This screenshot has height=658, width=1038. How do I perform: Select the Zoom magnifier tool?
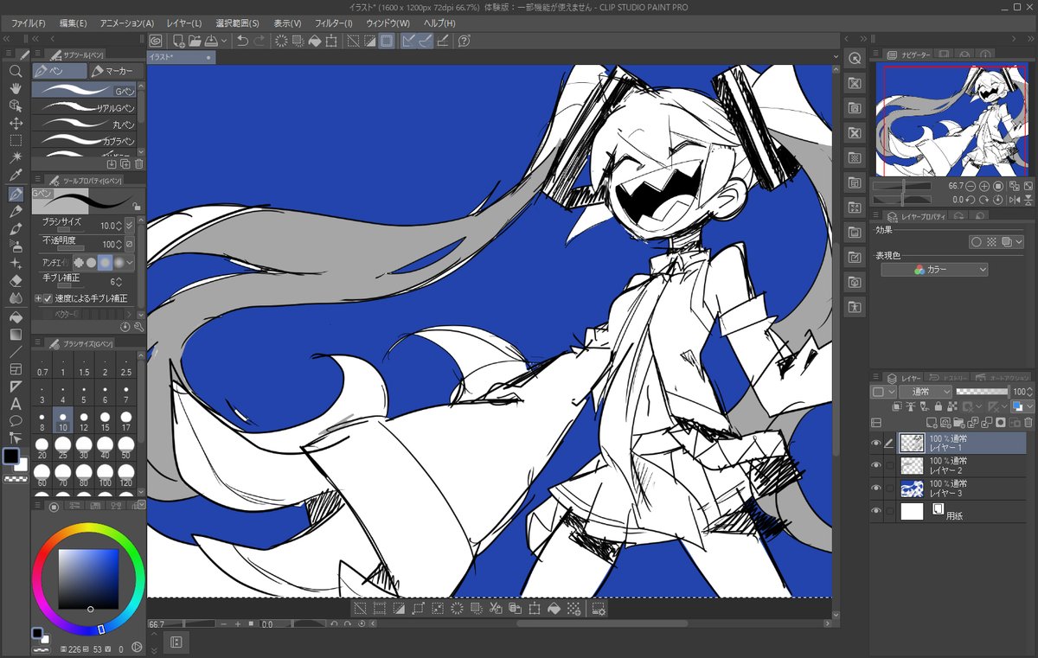[x=16, y=71]
